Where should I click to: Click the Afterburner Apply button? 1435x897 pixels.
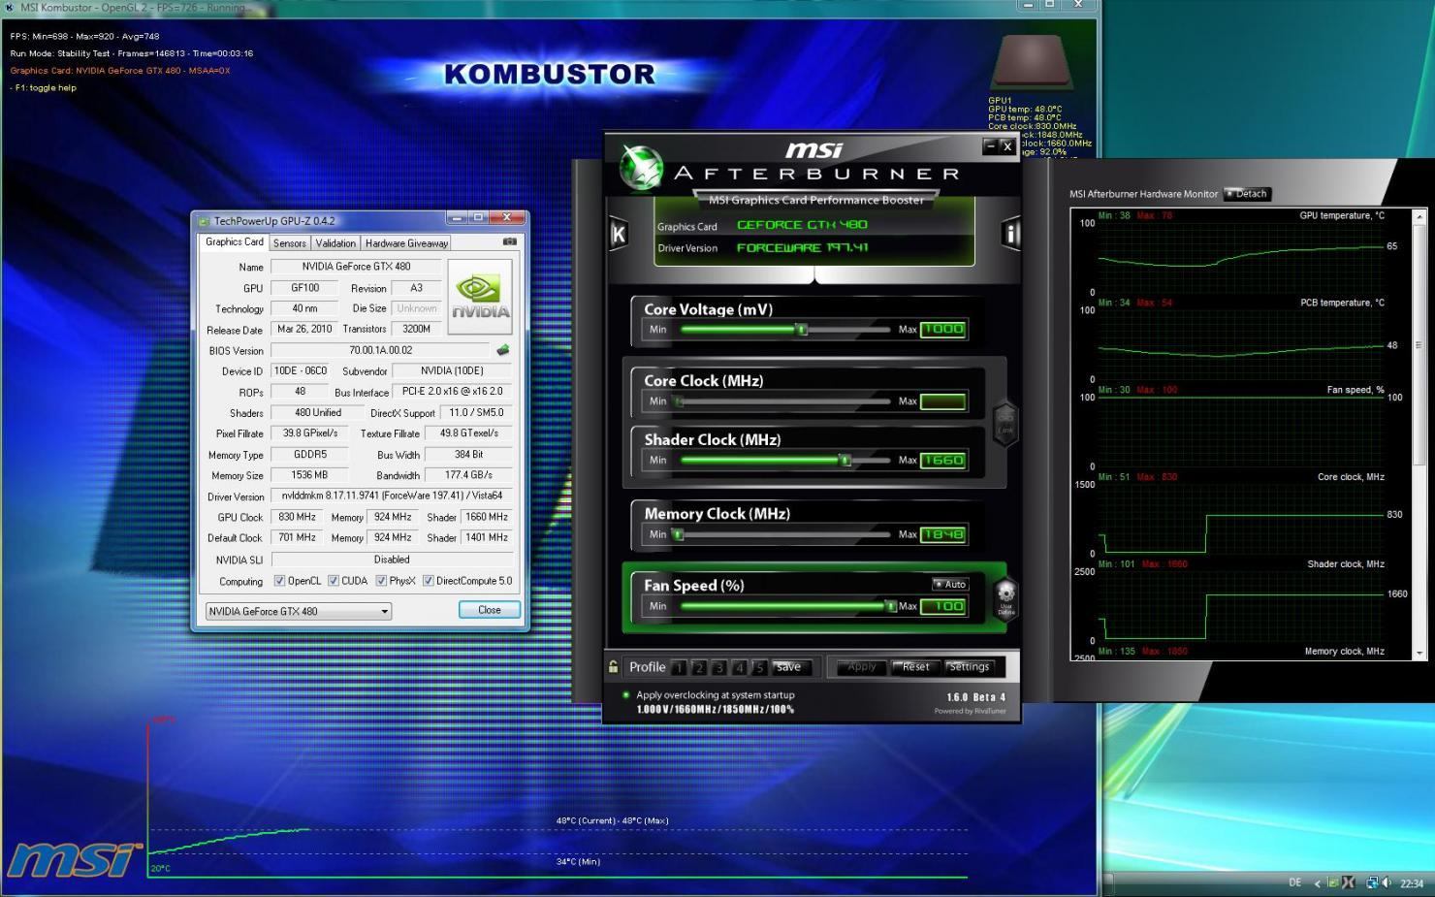click(861, 666)
